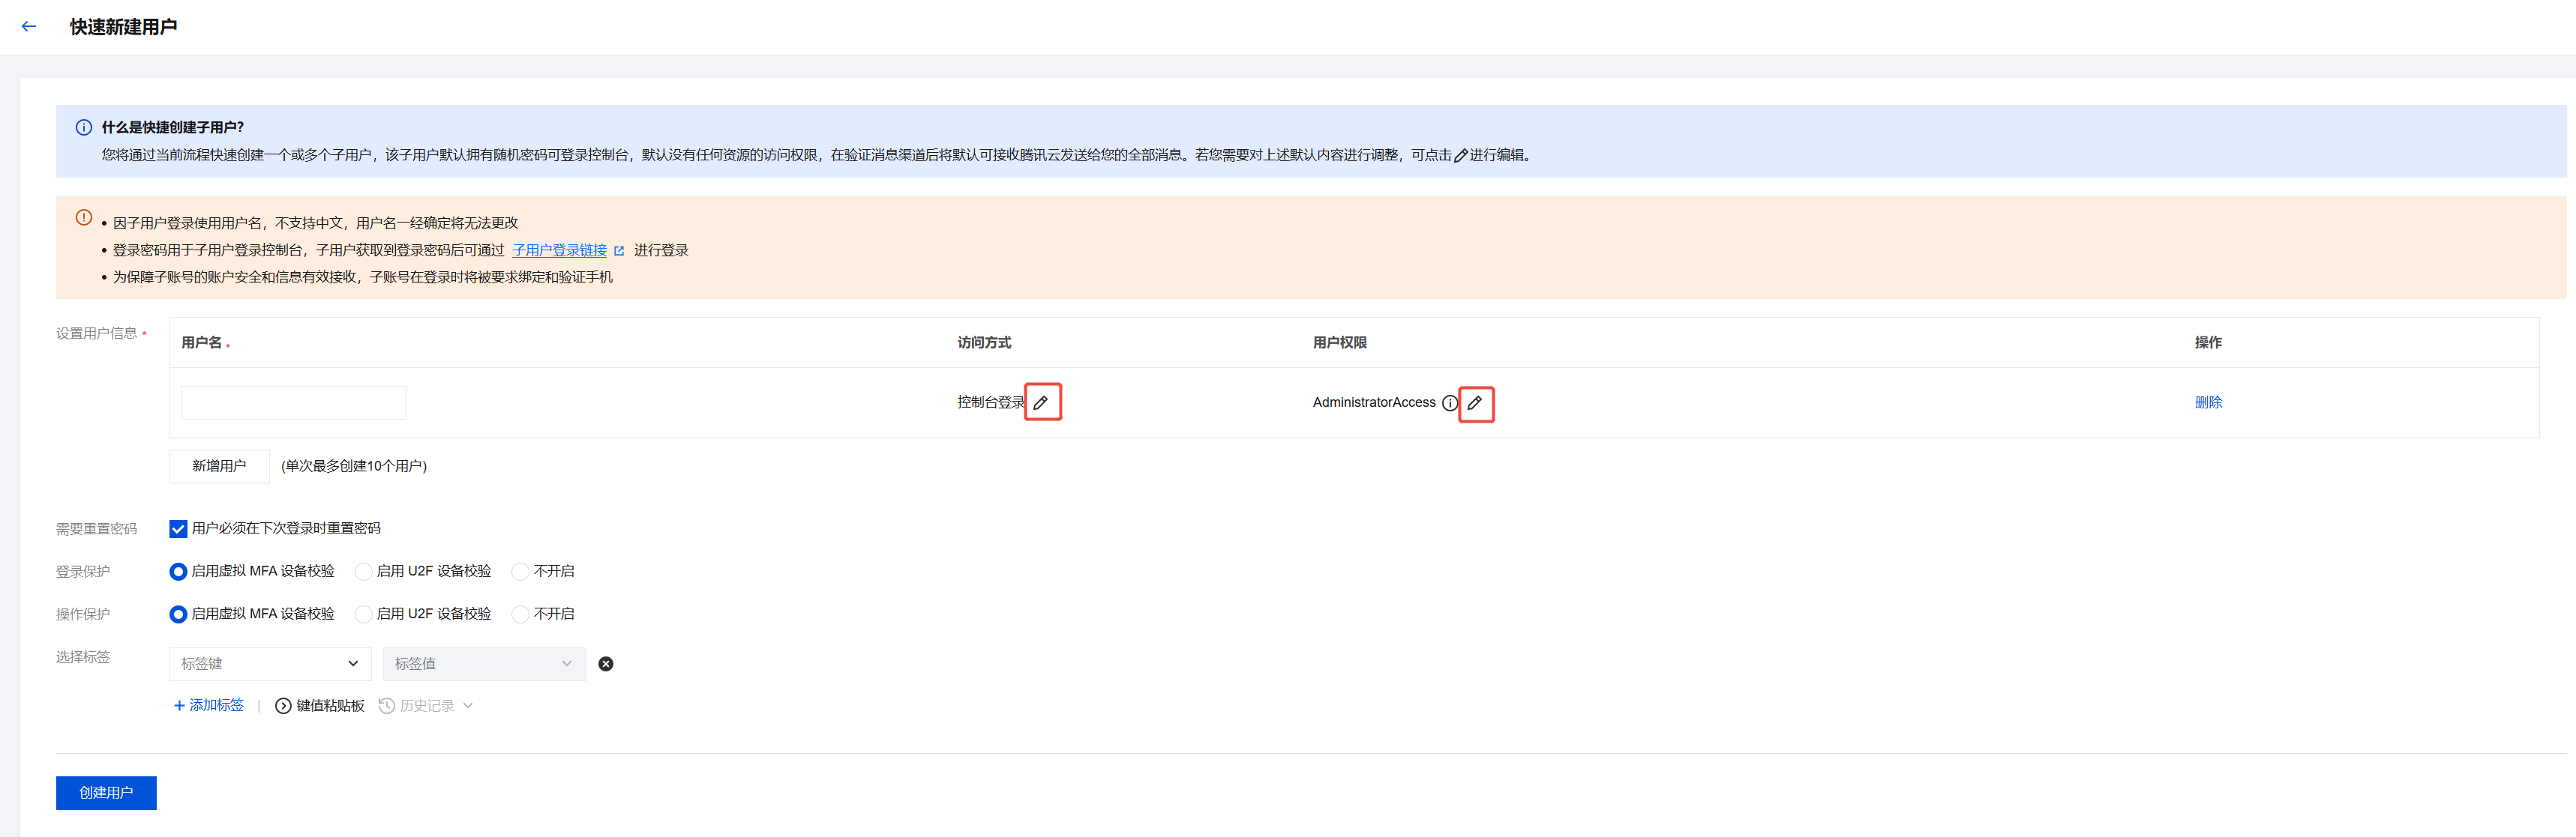Click the external link icon after 子用户登录链接
The height and width of the screenshot is (837, 2576).
619,251
